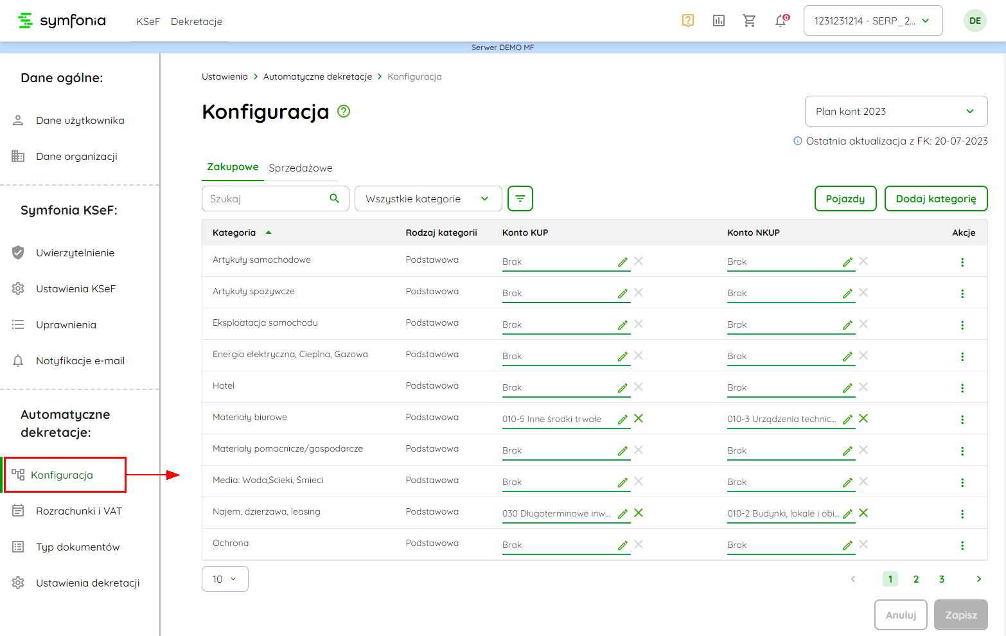The height and width of the screenshot is (636, 1006).
Task: Open the Dekretacje top menu
Action: [197, 21]
